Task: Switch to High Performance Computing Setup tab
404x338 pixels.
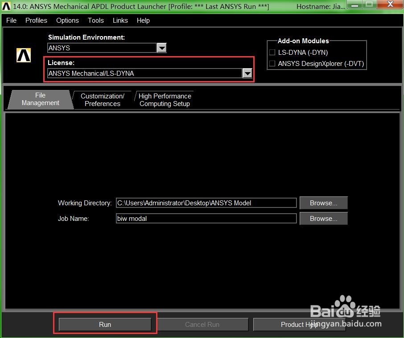Action: pos(165,100)
